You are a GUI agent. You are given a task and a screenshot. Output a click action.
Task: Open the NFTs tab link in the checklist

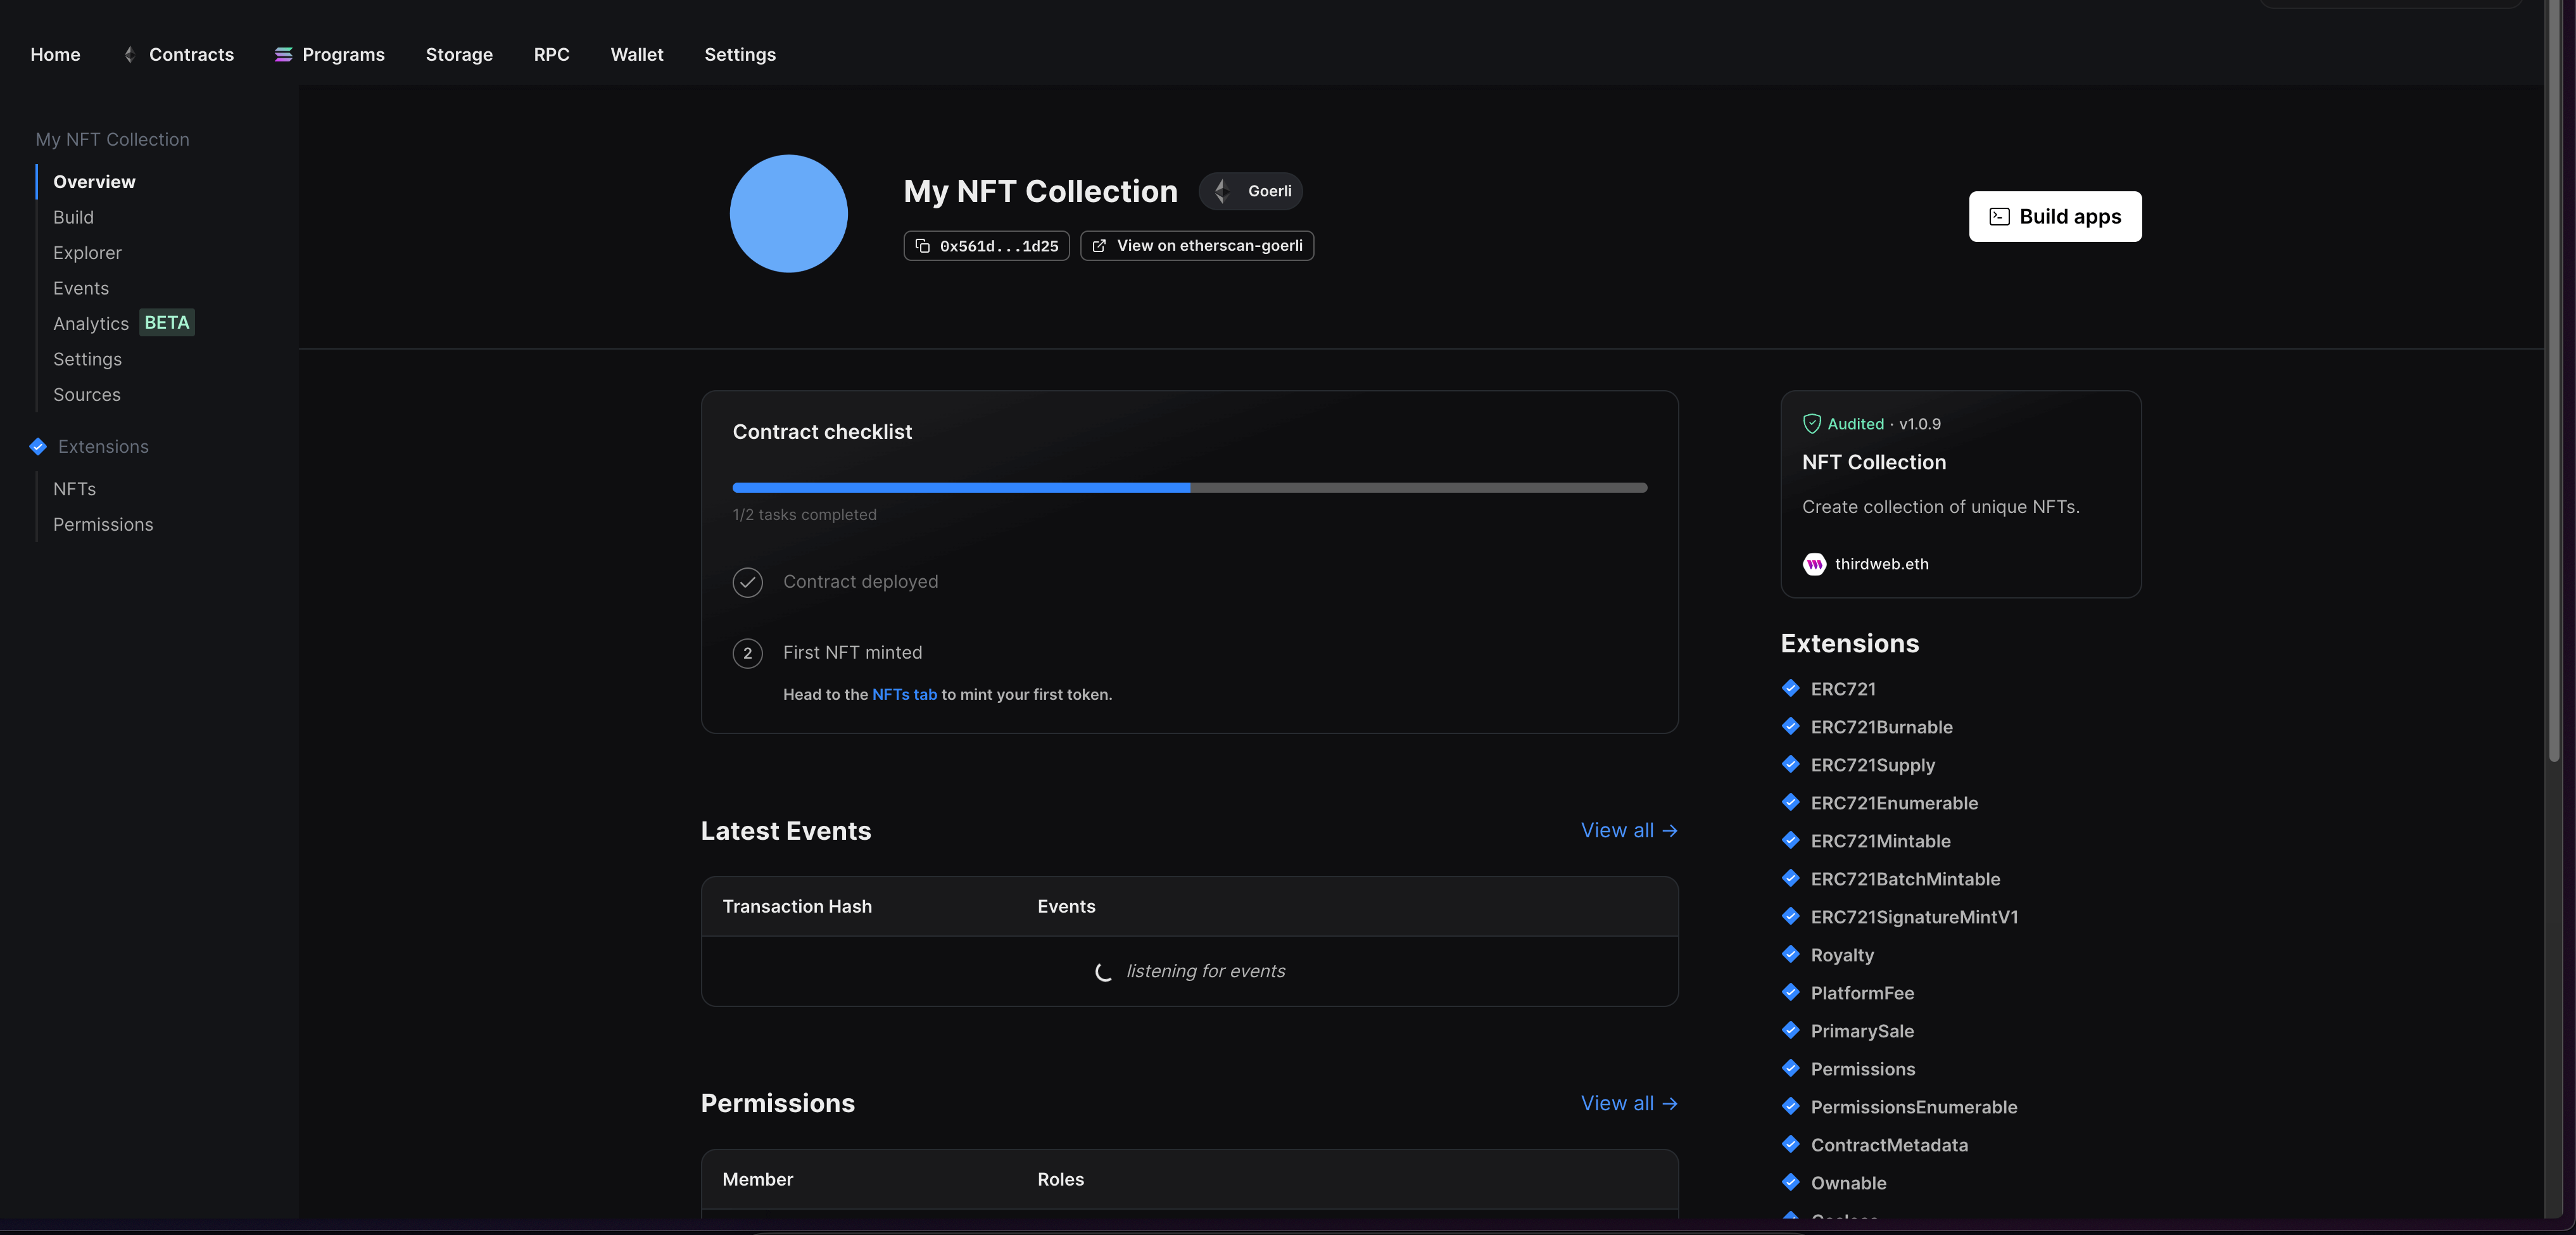click(904, 694)
